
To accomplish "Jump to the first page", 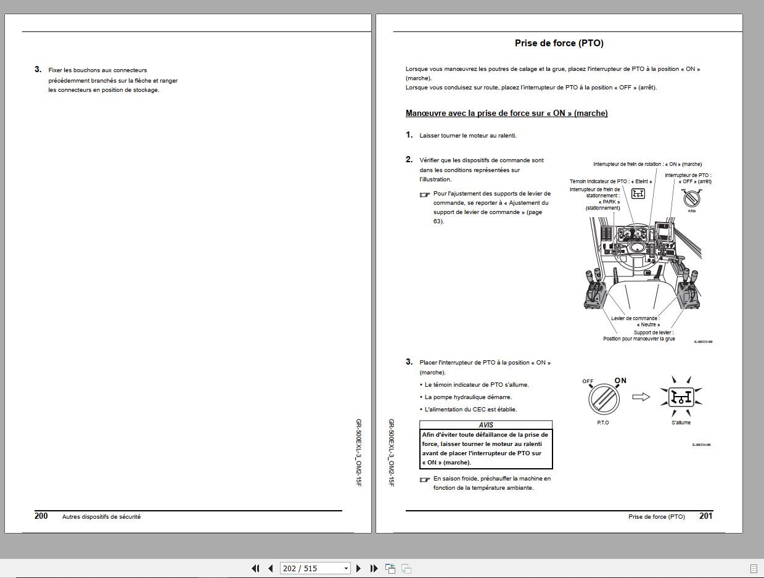I will 255,568.
